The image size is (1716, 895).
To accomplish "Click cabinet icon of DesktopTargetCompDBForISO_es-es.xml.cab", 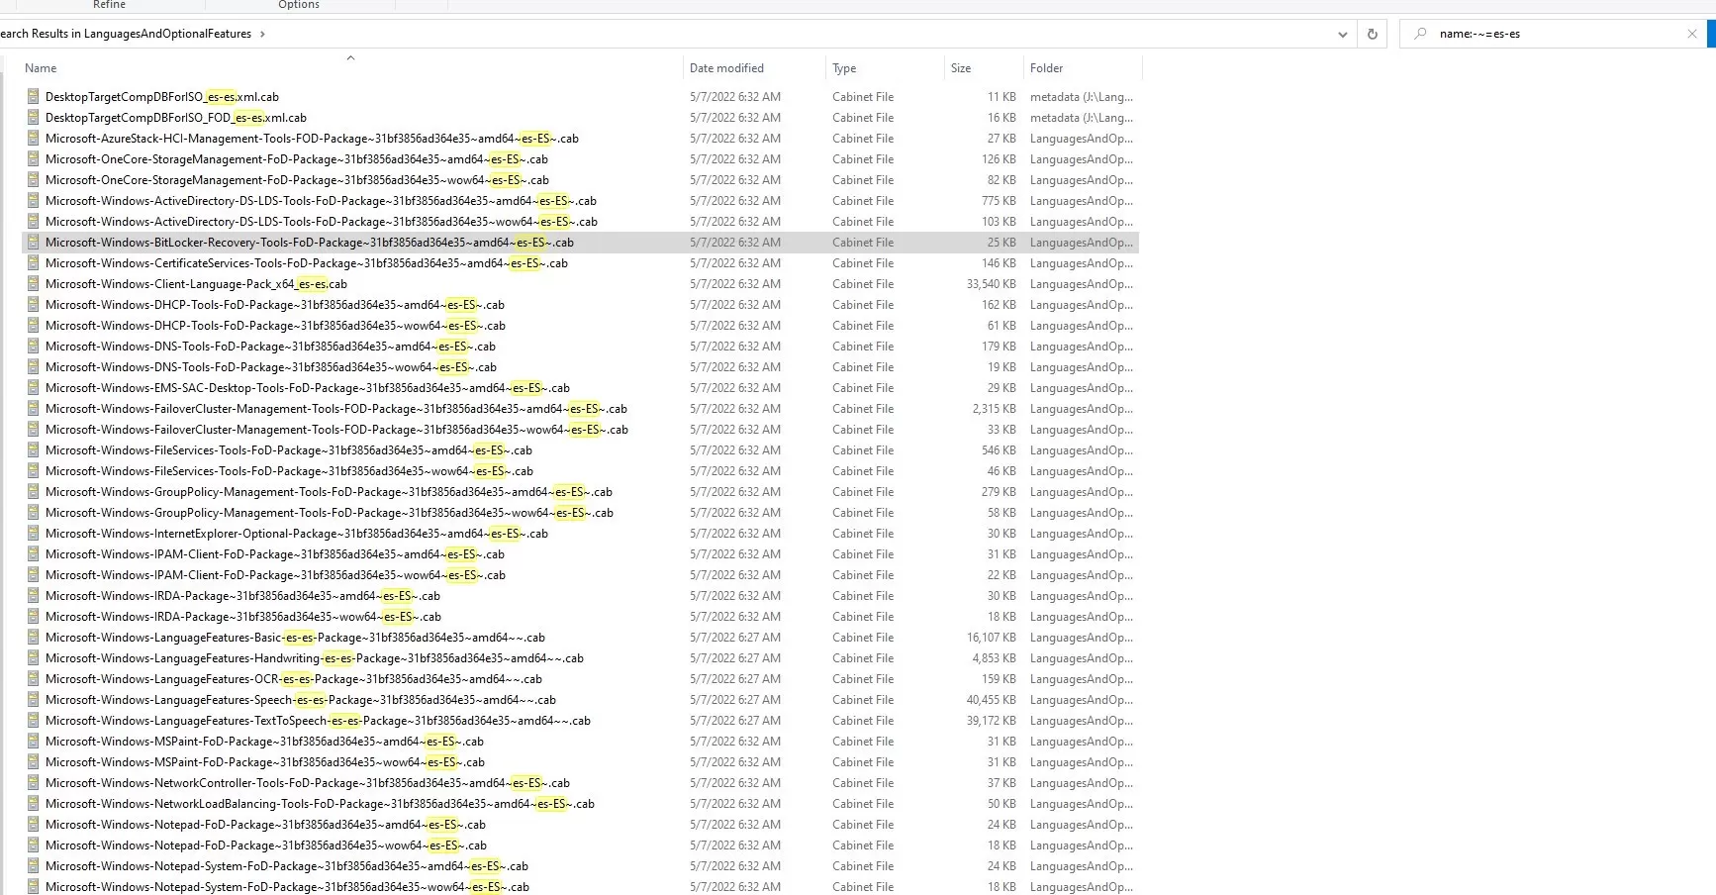I will (x=33, y=97).
